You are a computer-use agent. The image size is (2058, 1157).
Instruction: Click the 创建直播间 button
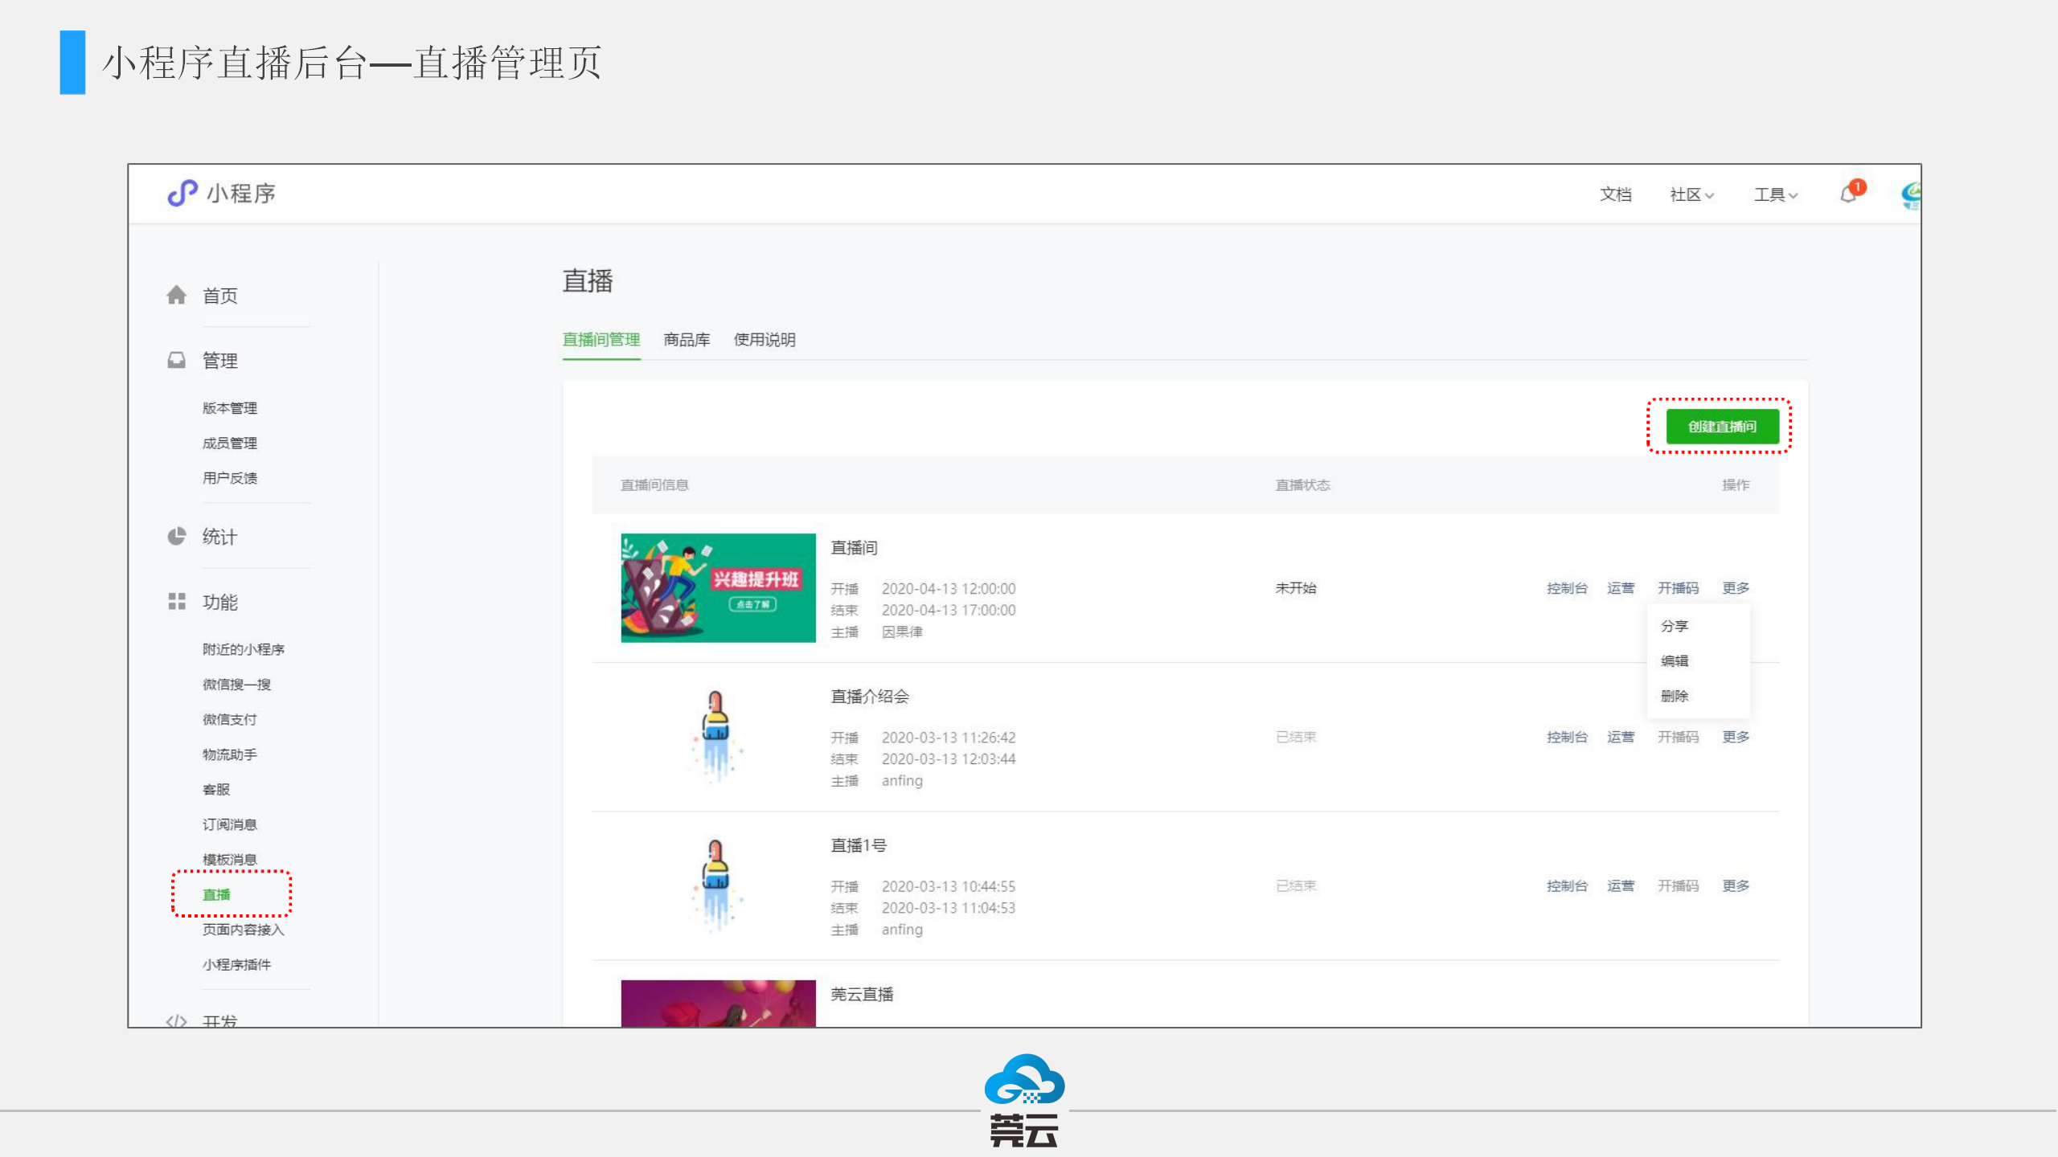(x=1722, y=427)
